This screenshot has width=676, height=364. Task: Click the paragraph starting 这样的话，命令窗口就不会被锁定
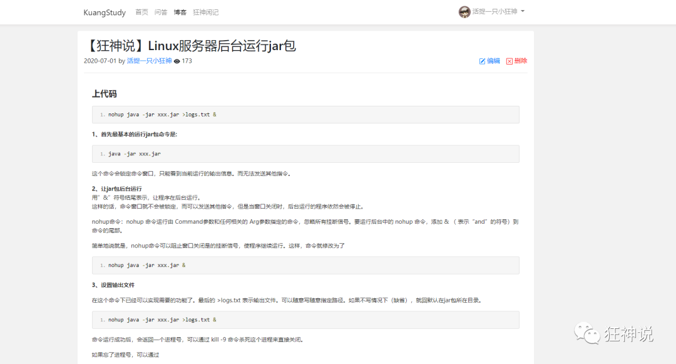(228, 207)
